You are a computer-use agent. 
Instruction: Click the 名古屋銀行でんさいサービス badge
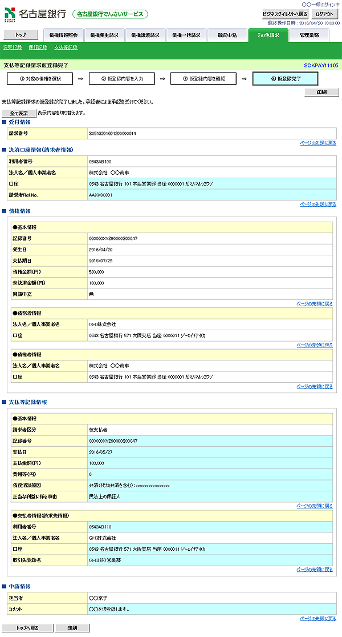pyautogui.click(x=110, y=14)
